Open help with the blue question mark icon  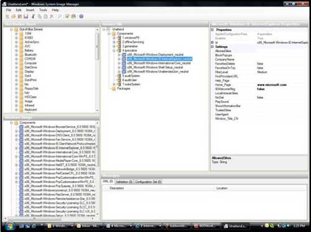click(x=81, y=17)
